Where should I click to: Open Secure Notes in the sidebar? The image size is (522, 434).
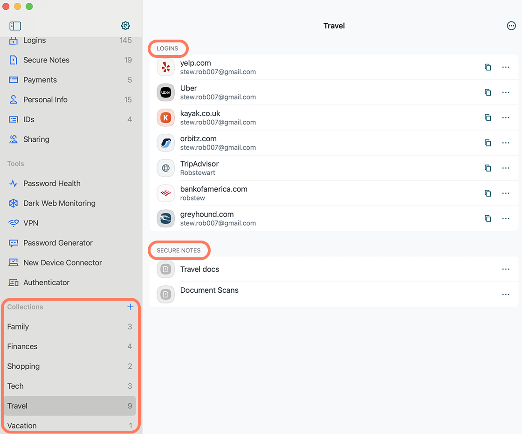coord(70,60)
